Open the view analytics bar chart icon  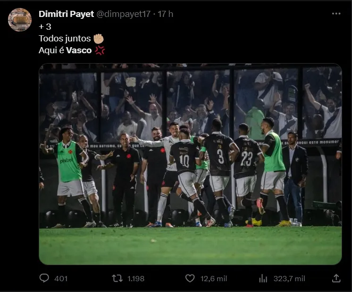263,278
